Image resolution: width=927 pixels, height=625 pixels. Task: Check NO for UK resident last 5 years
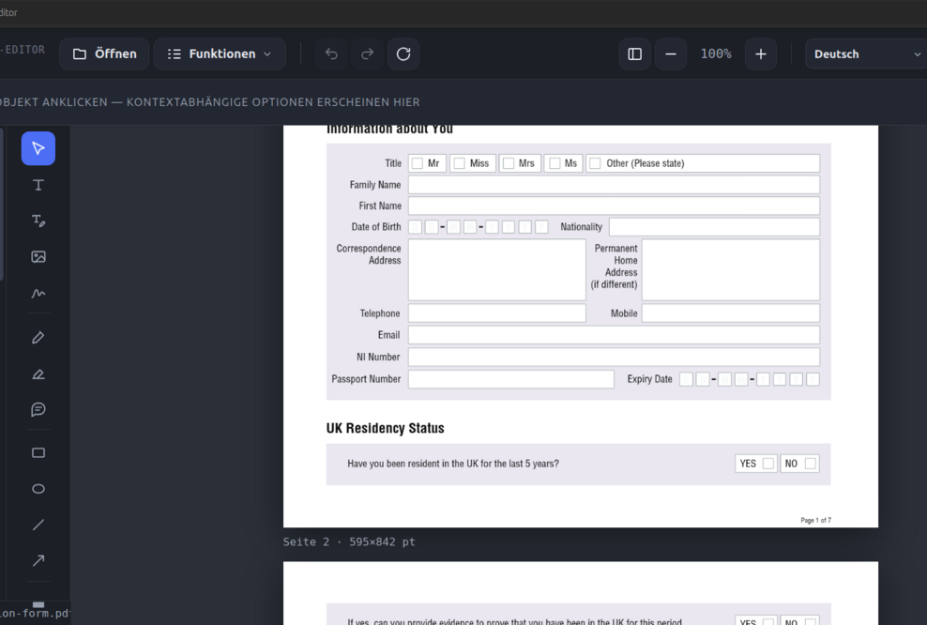click(811, 464)
